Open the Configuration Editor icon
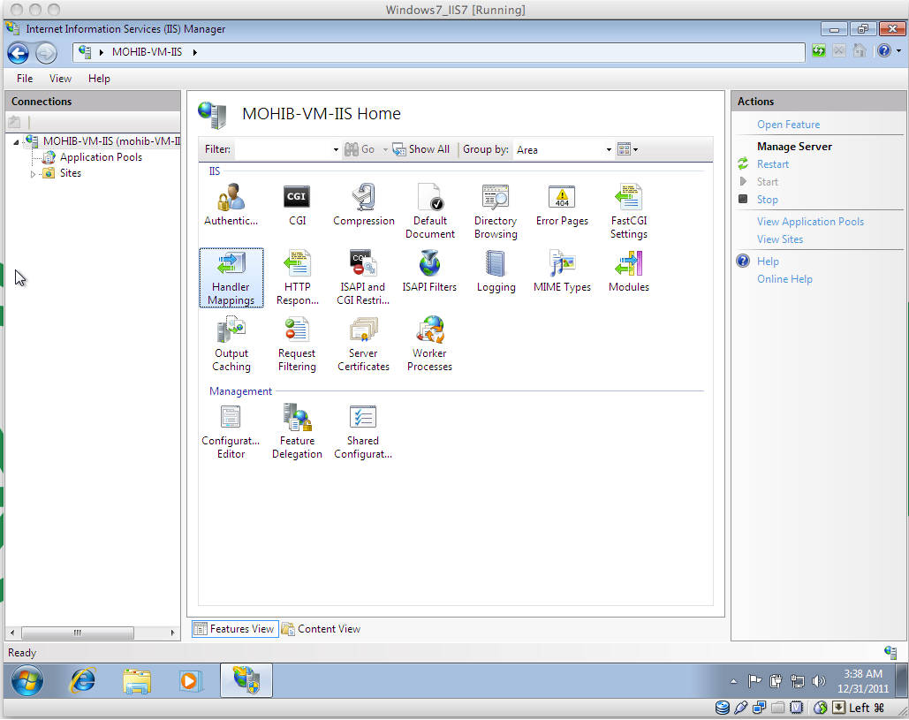Image resolution: width=909 pixels, height=720 pixels. [231, 417]
